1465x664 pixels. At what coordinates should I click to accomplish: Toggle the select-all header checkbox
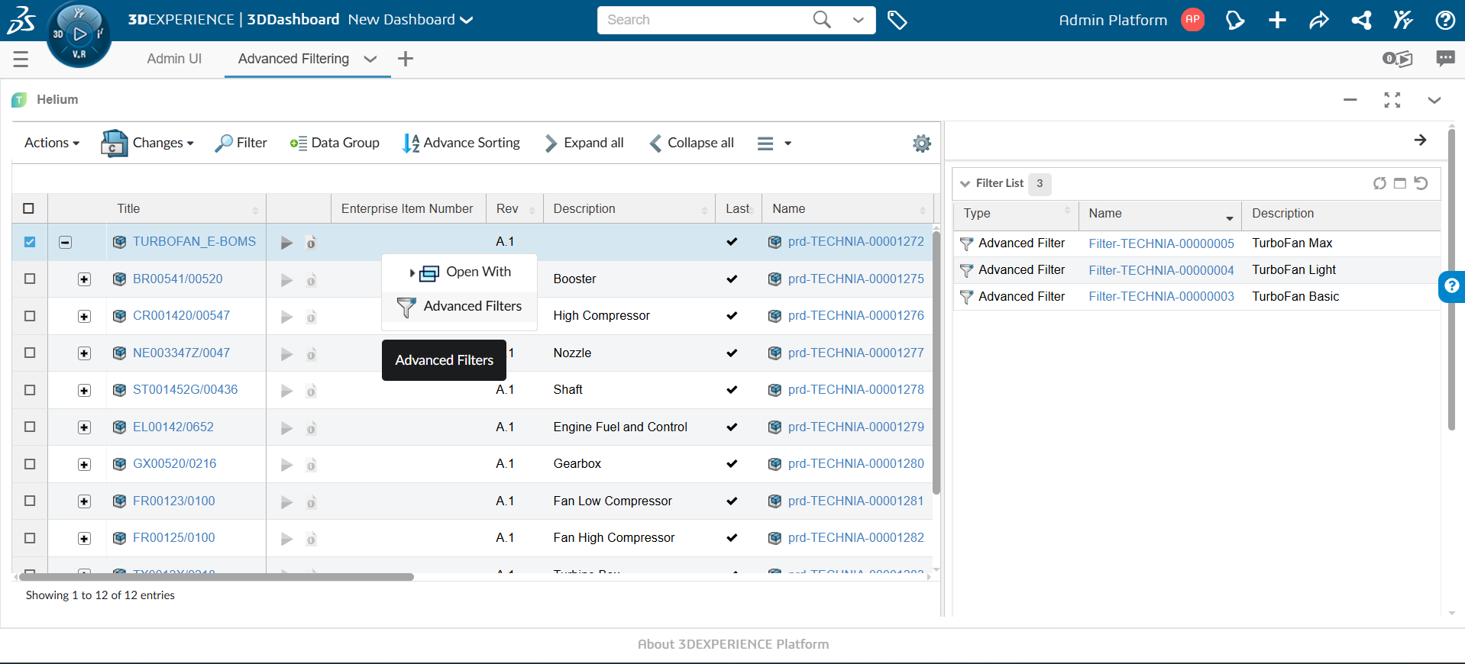click(29, 208)
